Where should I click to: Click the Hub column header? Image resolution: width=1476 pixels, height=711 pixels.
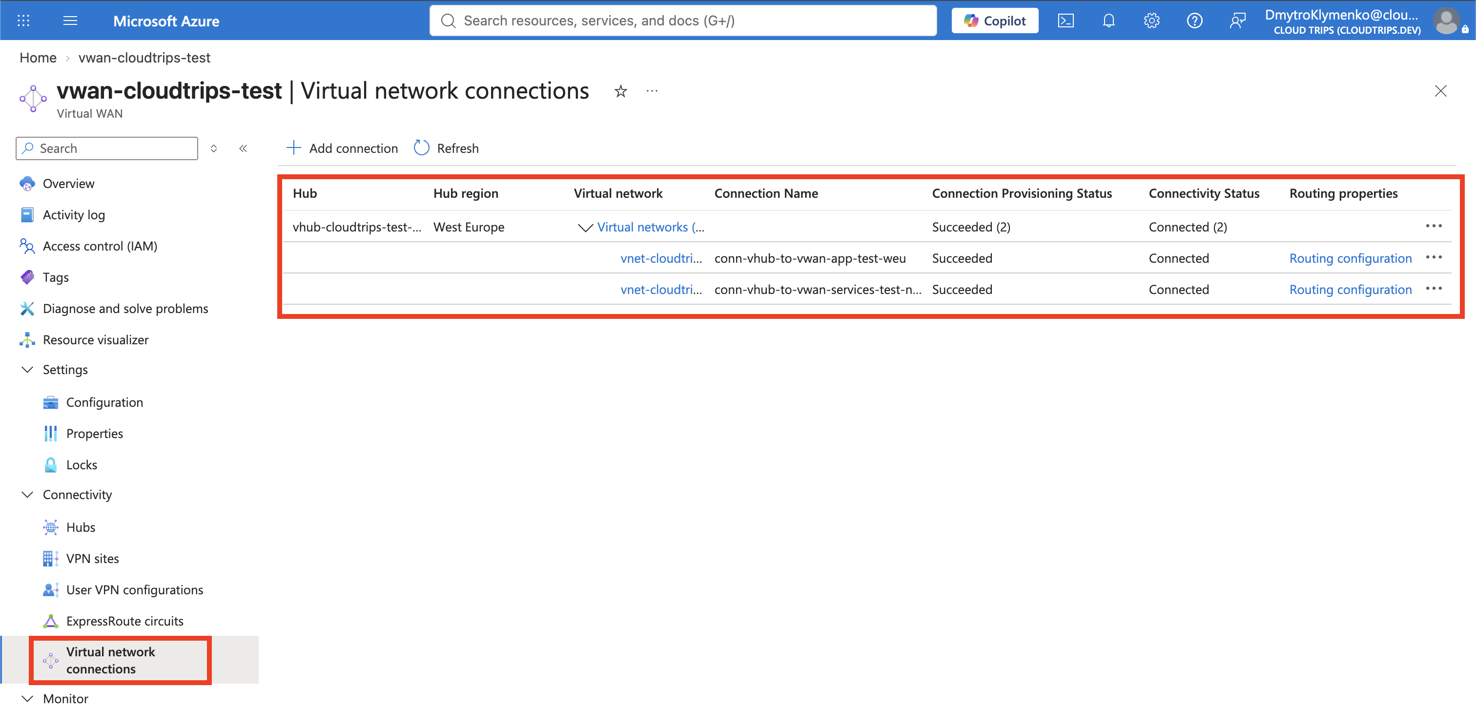[305, 194]
